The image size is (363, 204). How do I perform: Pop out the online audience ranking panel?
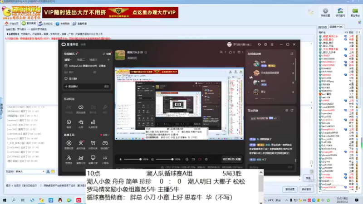(292, 53)
